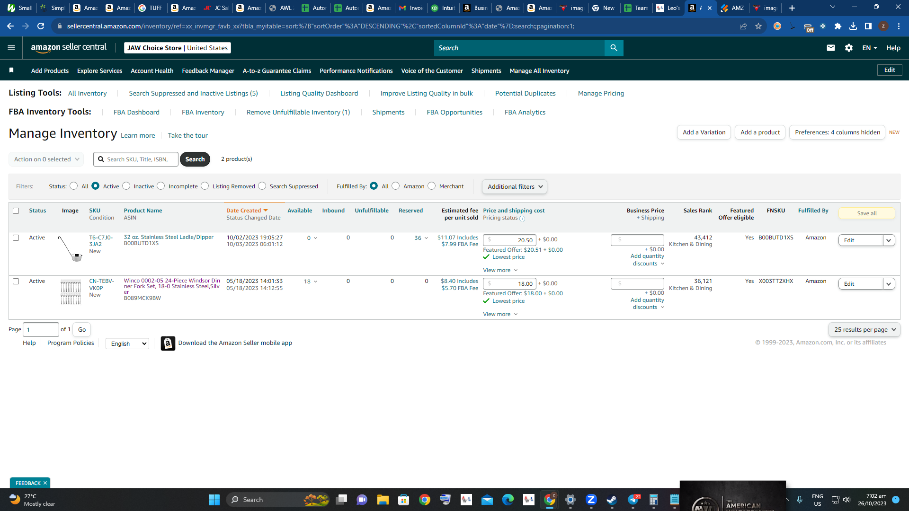This screenshot has width=909, height=511.
Task: Open the Chrome extensions puzzle icon
Action: point(838,26)
